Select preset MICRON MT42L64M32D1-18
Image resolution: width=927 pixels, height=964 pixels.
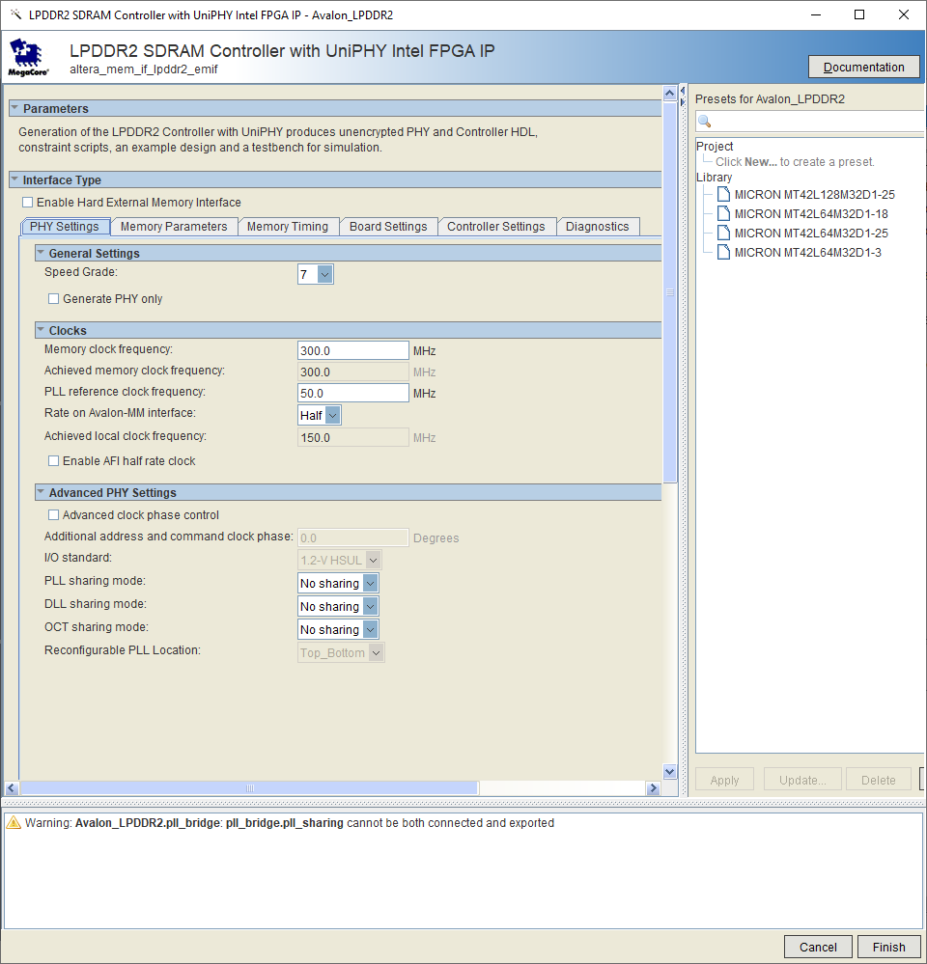(811, 214)
